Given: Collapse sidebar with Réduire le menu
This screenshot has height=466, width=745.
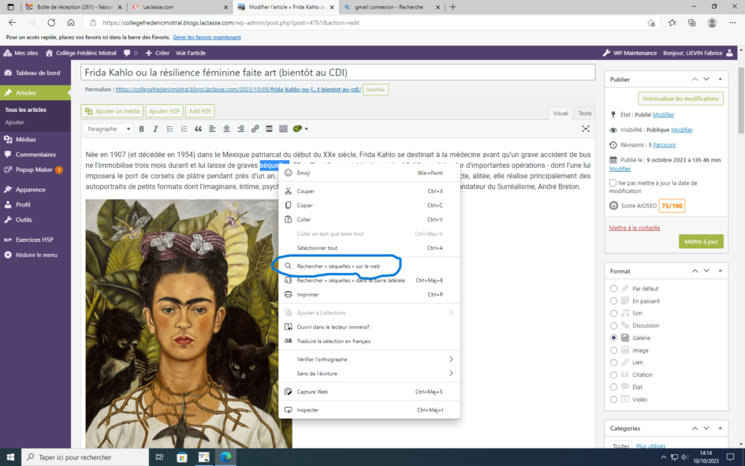Looking at the screenshot, I should point(35,255).
